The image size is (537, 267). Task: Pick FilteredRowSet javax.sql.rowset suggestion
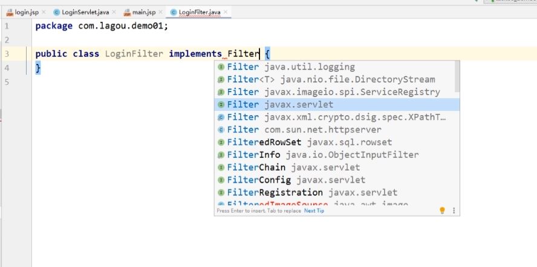click(337, 142)
